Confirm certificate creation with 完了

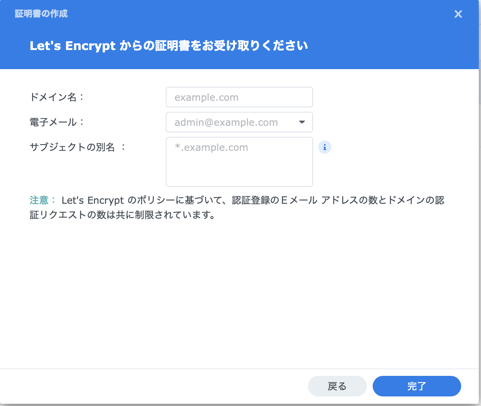tap(417, 386)
